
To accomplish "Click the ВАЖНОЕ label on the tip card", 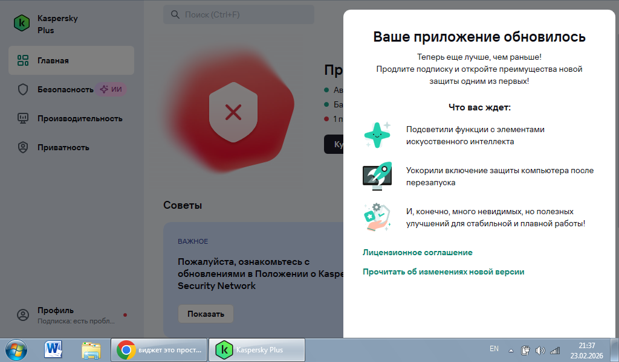I will point(193,241).
